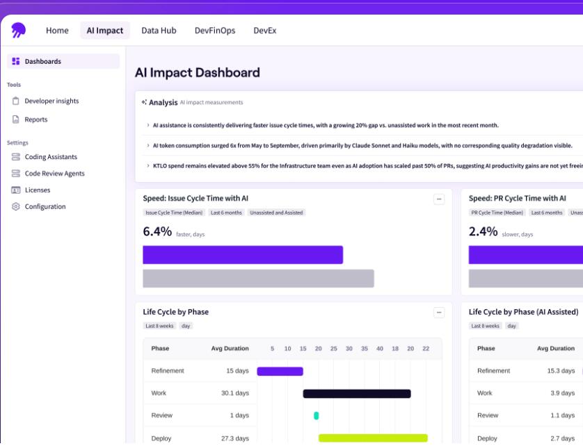Image resolution: width=583 pixels, height=446 pixels.
Task: Click the 2.7 days Deploy duration
Action: [x=563, y=438]
